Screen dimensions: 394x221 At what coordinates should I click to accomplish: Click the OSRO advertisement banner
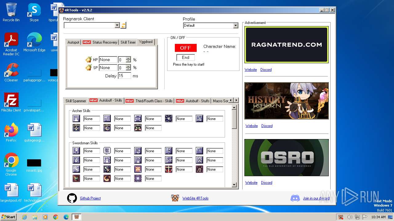[x=287, y=157]
